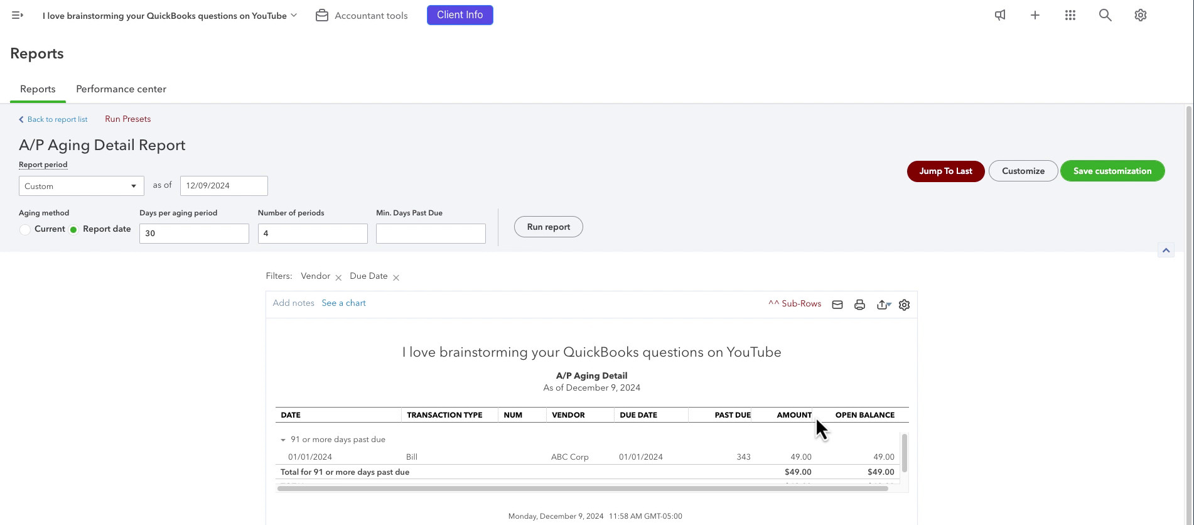Image resolution: width=1194 pixels, height=525 pixels.
Task: Switch to Performance center tab
Action: pyautogui.click(x=121, y=89)
